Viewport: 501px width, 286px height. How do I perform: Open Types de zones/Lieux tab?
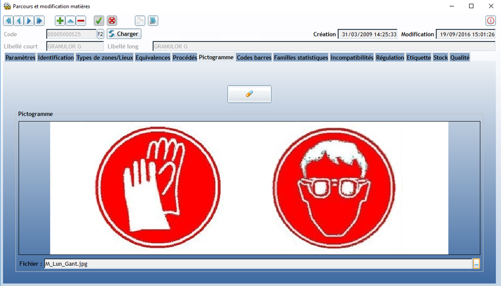click(x=105, y=58)
